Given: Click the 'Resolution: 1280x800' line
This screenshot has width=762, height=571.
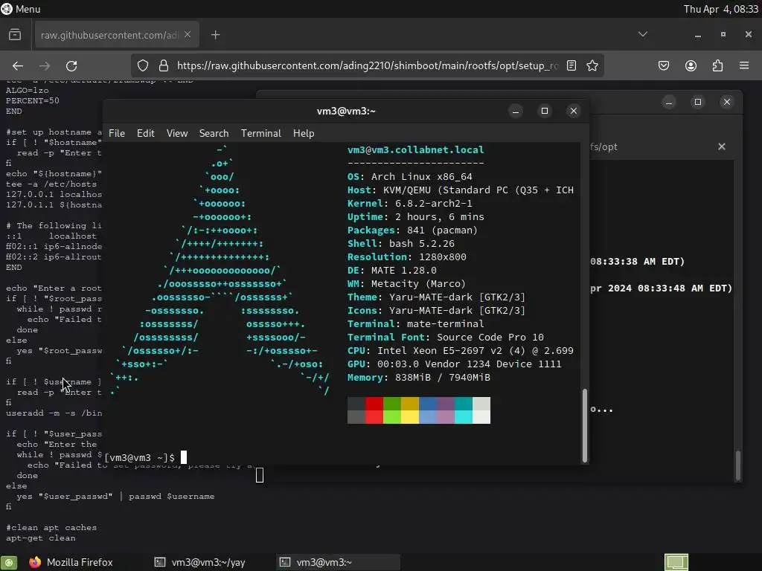Looking at the screenshot, I should click(x=407, y=257).
